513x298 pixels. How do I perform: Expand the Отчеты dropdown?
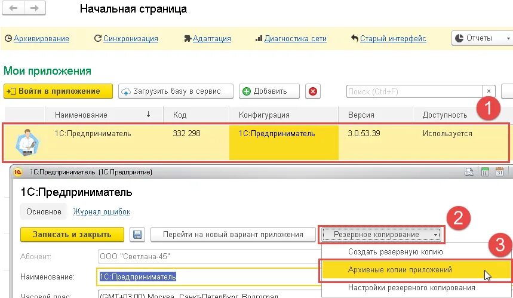tap(483, 38)
